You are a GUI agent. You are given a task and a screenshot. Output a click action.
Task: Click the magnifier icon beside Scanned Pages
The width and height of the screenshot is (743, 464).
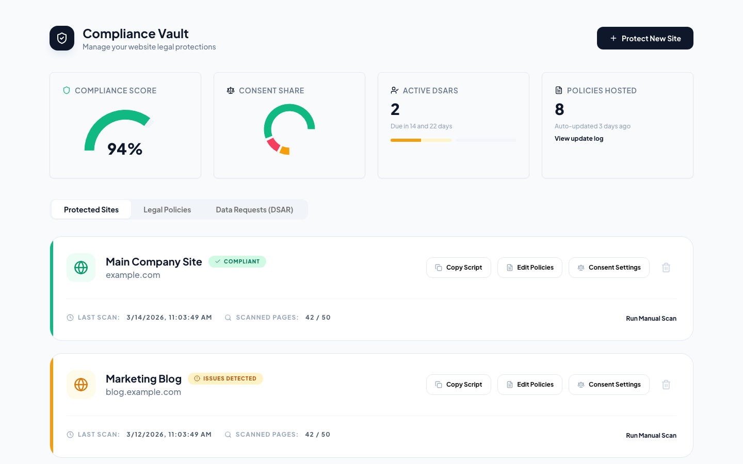228,317
